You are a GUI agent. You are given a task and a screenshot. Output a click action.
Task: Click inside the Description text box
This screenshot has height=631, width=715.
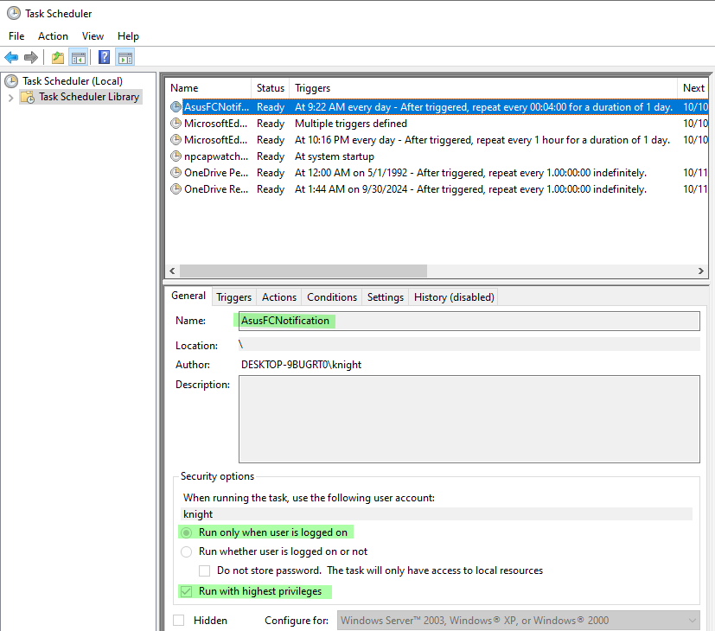469,419
